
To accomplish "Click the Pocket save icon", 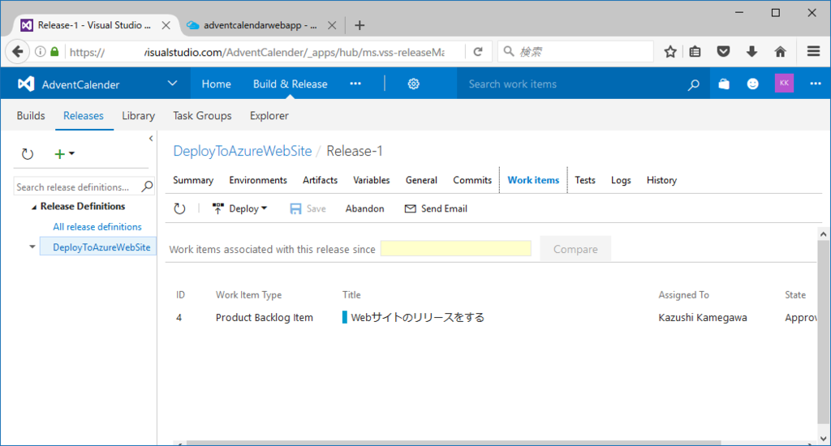I will (723, 51).
